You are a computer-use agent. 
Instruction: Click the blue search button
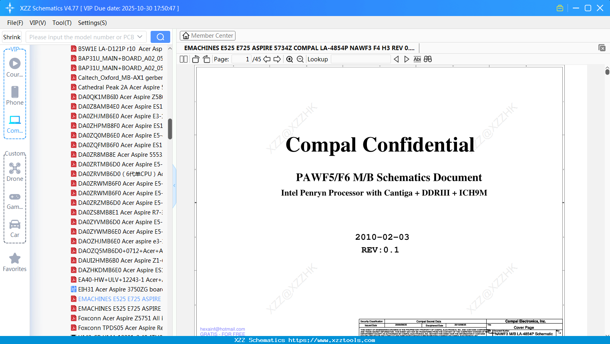(160, 37)
